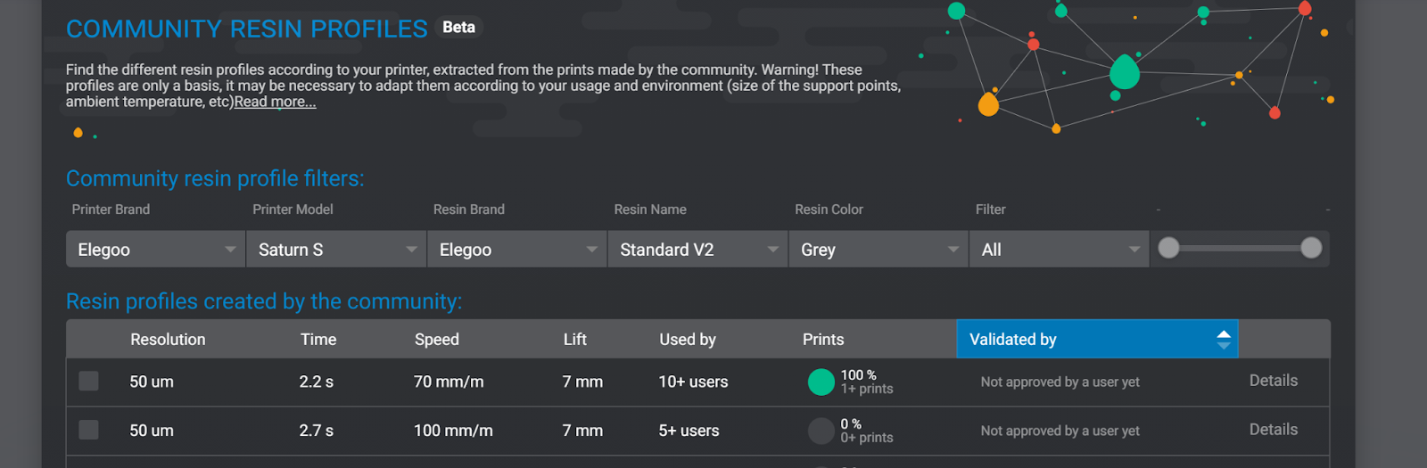
Task: Open the Resin Name dropdown showing Standard V2
Action: (697, 250)
